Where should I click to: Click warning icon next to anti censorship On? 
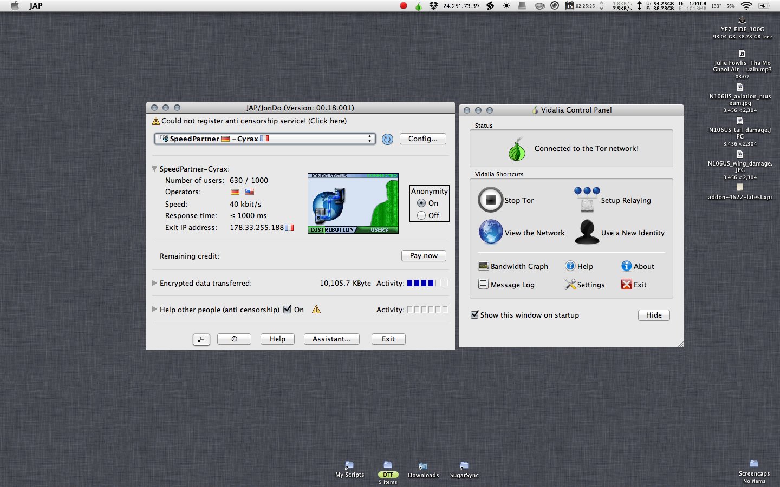[x=316, y=310]
